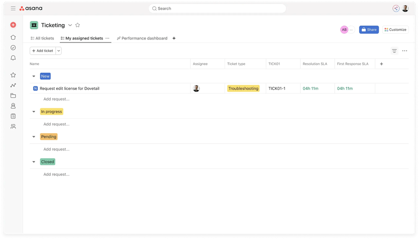Add a new view tab
The width and height of the screenshot is (419, 239).
(x=174, y=38)
